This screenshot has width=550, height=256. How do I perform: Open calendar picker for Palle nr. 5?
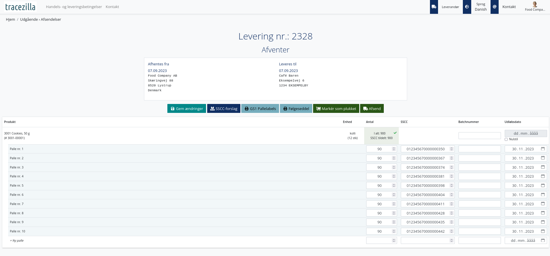point(543,185)
